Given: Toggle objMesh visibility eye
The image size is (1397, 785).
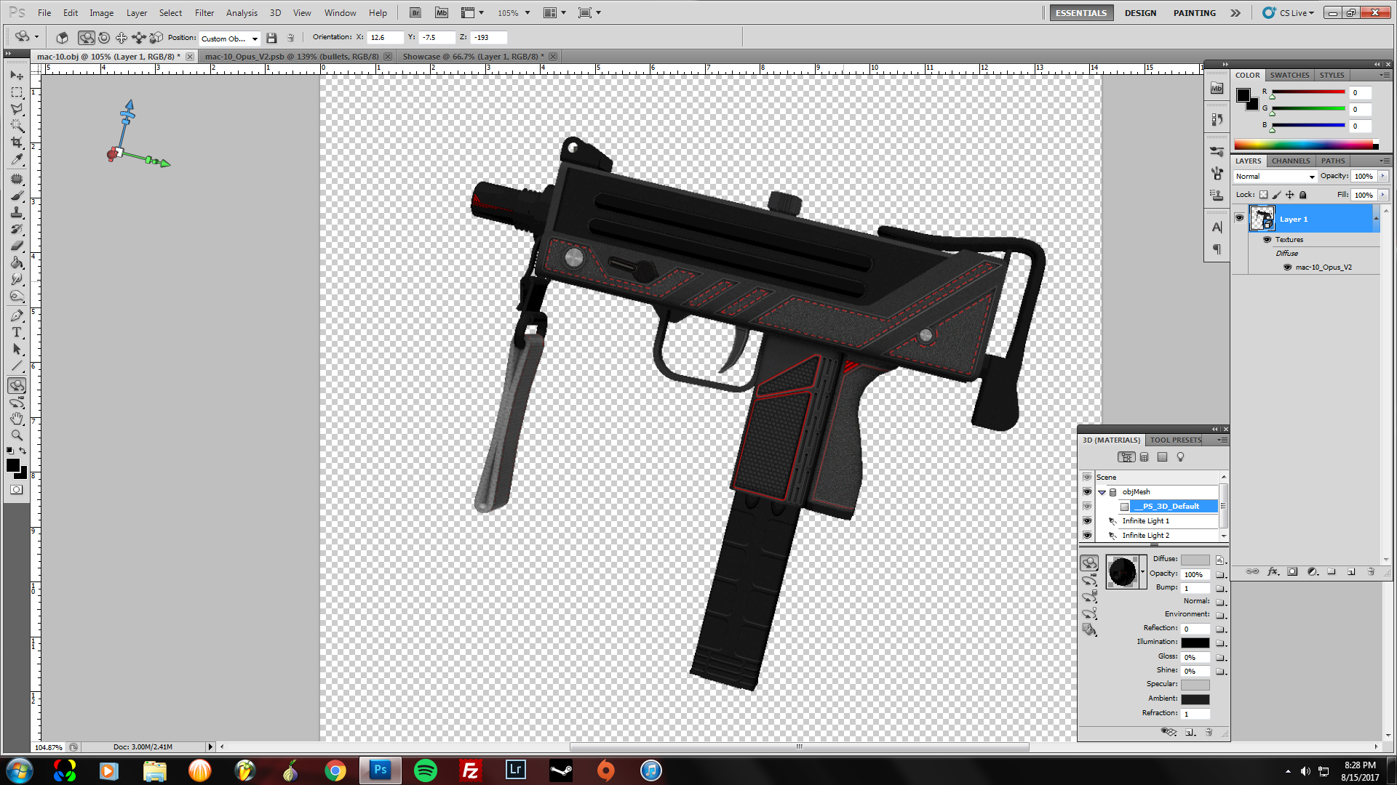Looking at the screenshot, I should [1087, 492].
